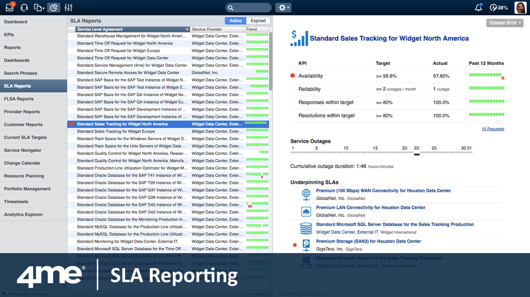Open Provider Reports in sidebar

click(33, 112)
